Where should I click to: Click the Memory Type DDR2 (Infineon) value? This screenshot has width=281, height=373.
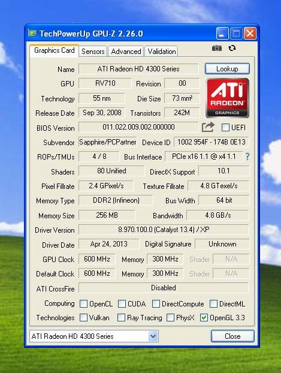tap(116, 200)
